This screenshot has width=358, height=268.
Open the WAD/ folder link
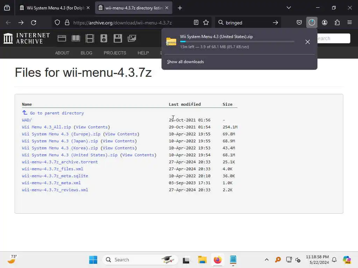tap(27, 120)
